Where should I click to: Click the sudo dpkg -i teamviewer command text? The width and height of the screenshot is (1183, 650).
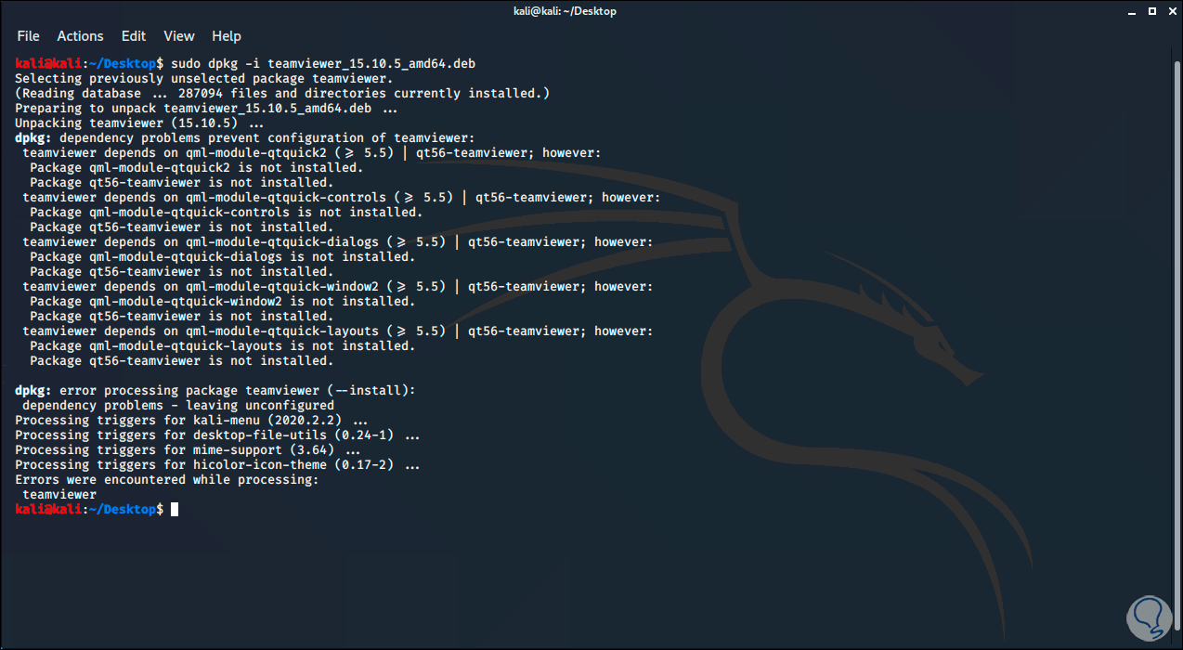pos(323,63)
